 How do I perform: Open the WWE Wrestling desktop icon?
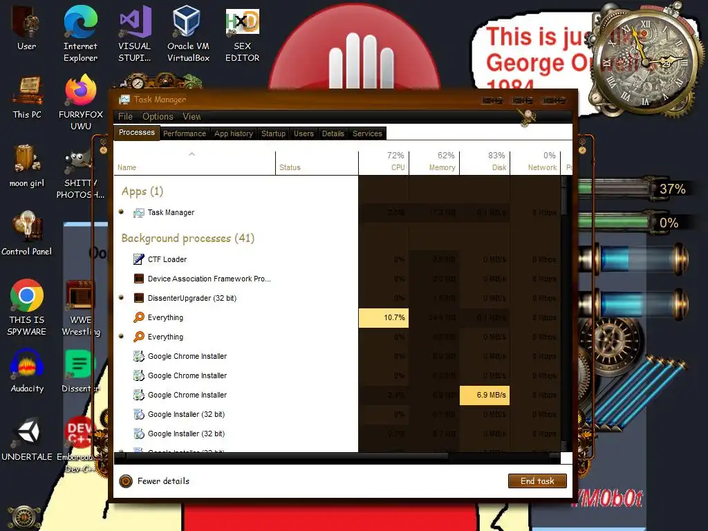coord(81,308)
